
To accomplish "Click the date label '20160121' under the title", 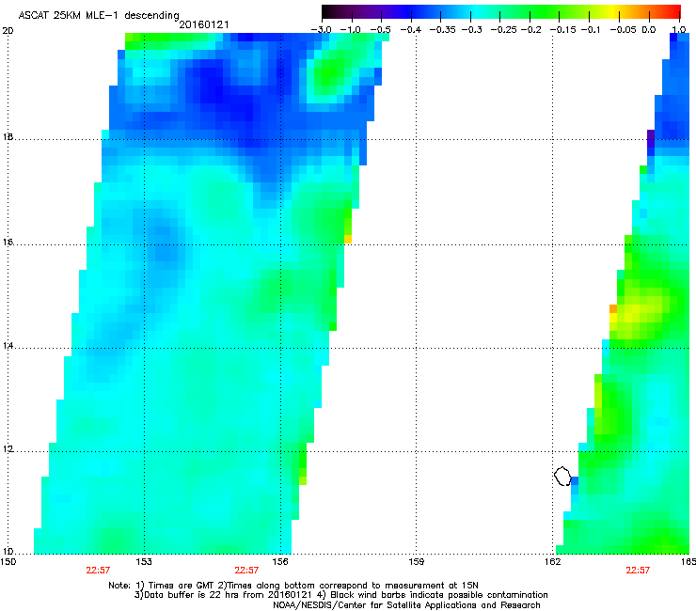I will click(x=204, y=24).
